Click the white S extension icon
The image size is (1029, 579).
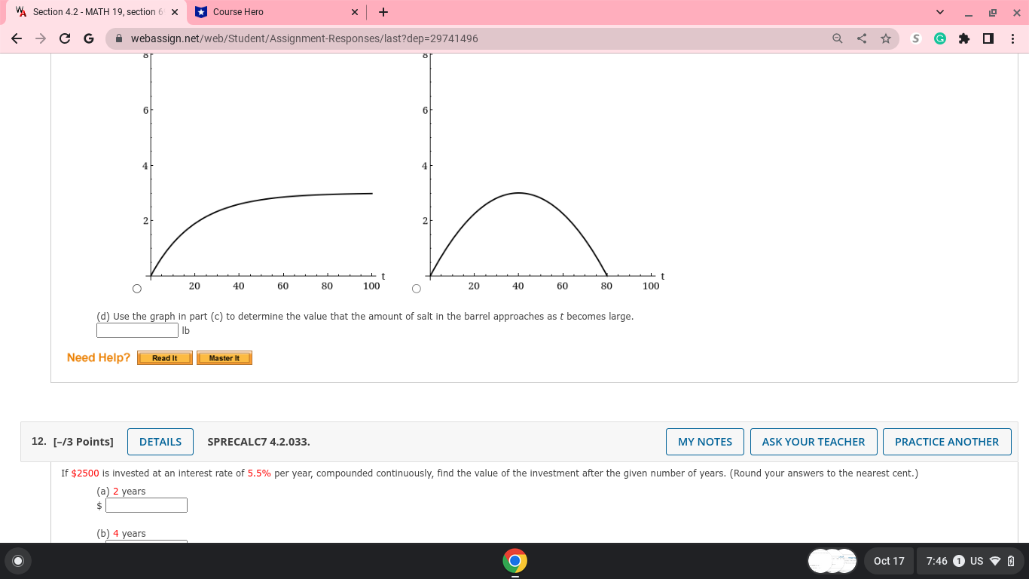[915, 37]
